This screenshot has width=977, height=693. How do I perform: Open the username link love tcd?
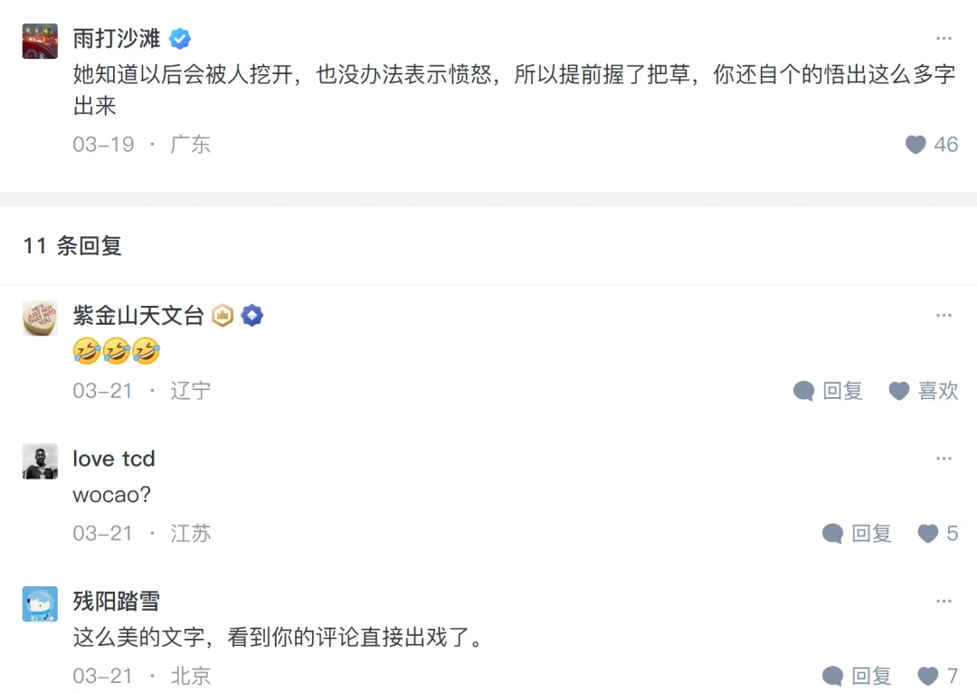(114, 459)
